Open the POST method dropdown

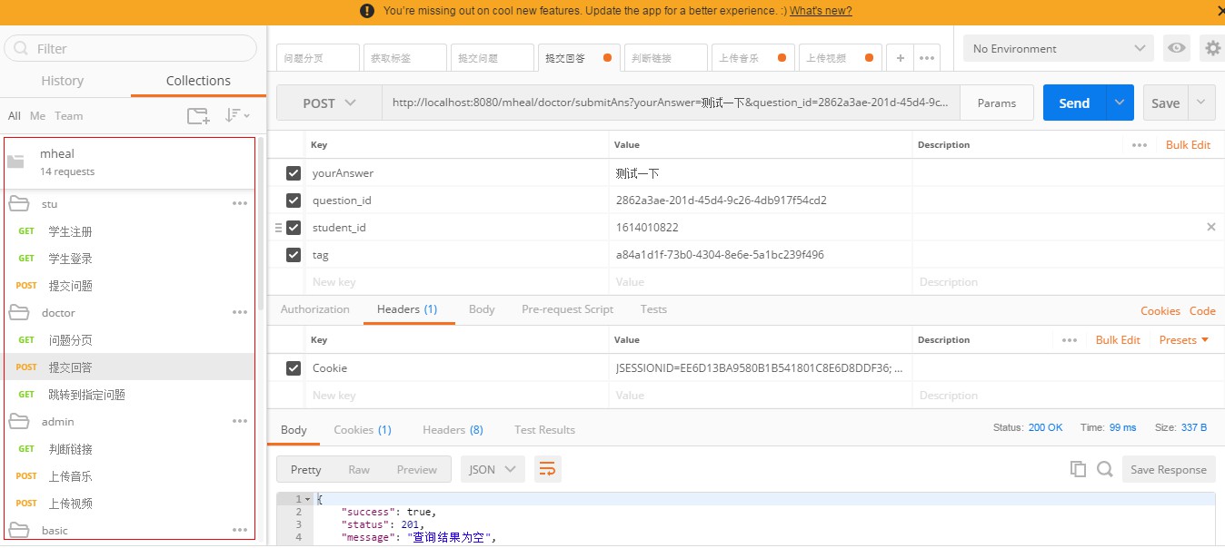point(328,103)
